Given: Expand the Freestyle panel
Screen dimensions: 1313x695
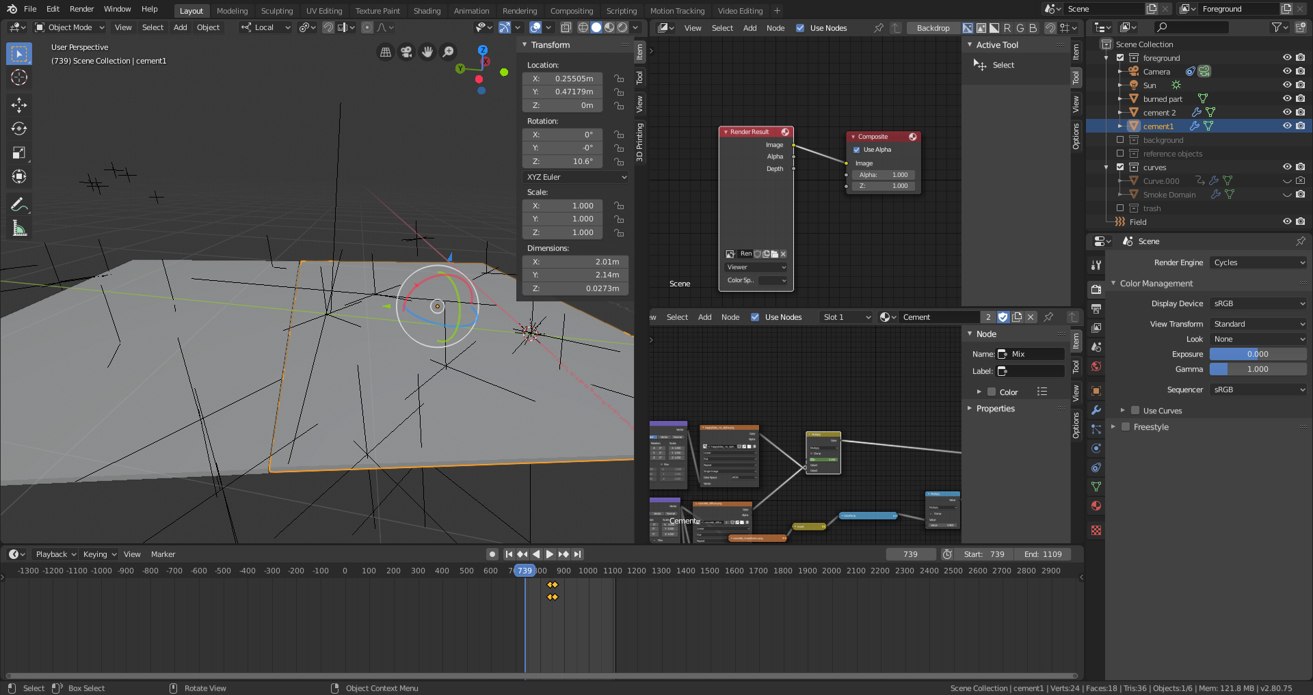Looking at the screenshot, I should pos(1114,427).
